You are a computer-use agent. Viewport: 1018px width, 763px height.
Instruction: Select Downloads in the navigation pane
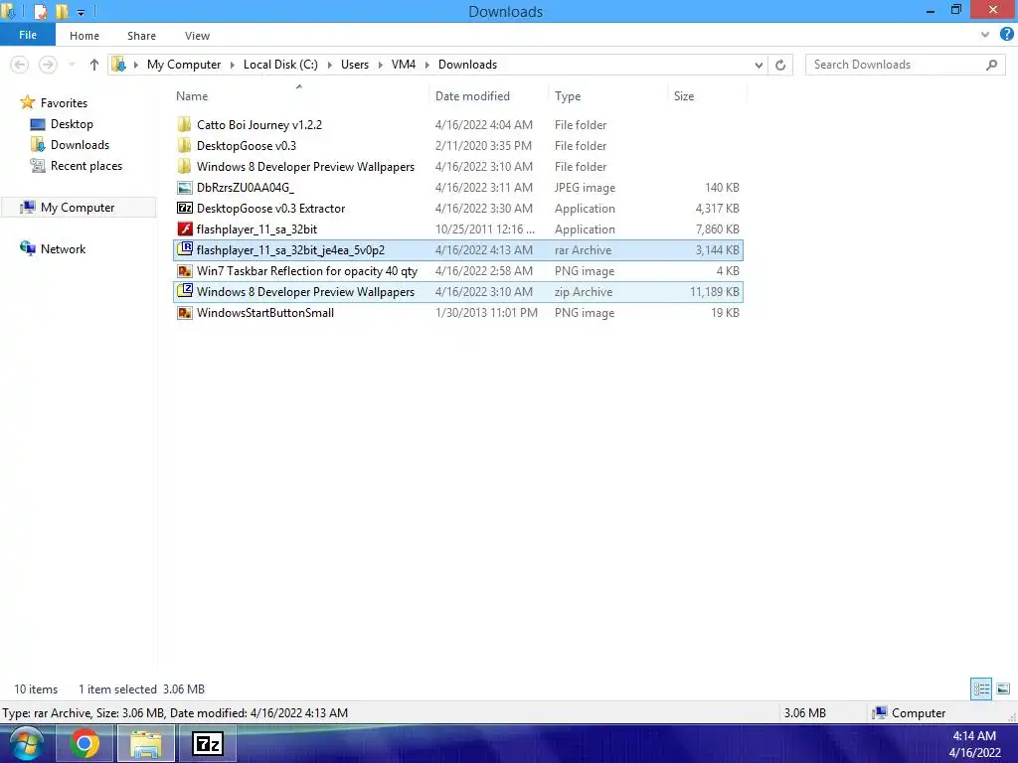click(x=80, y=145)
